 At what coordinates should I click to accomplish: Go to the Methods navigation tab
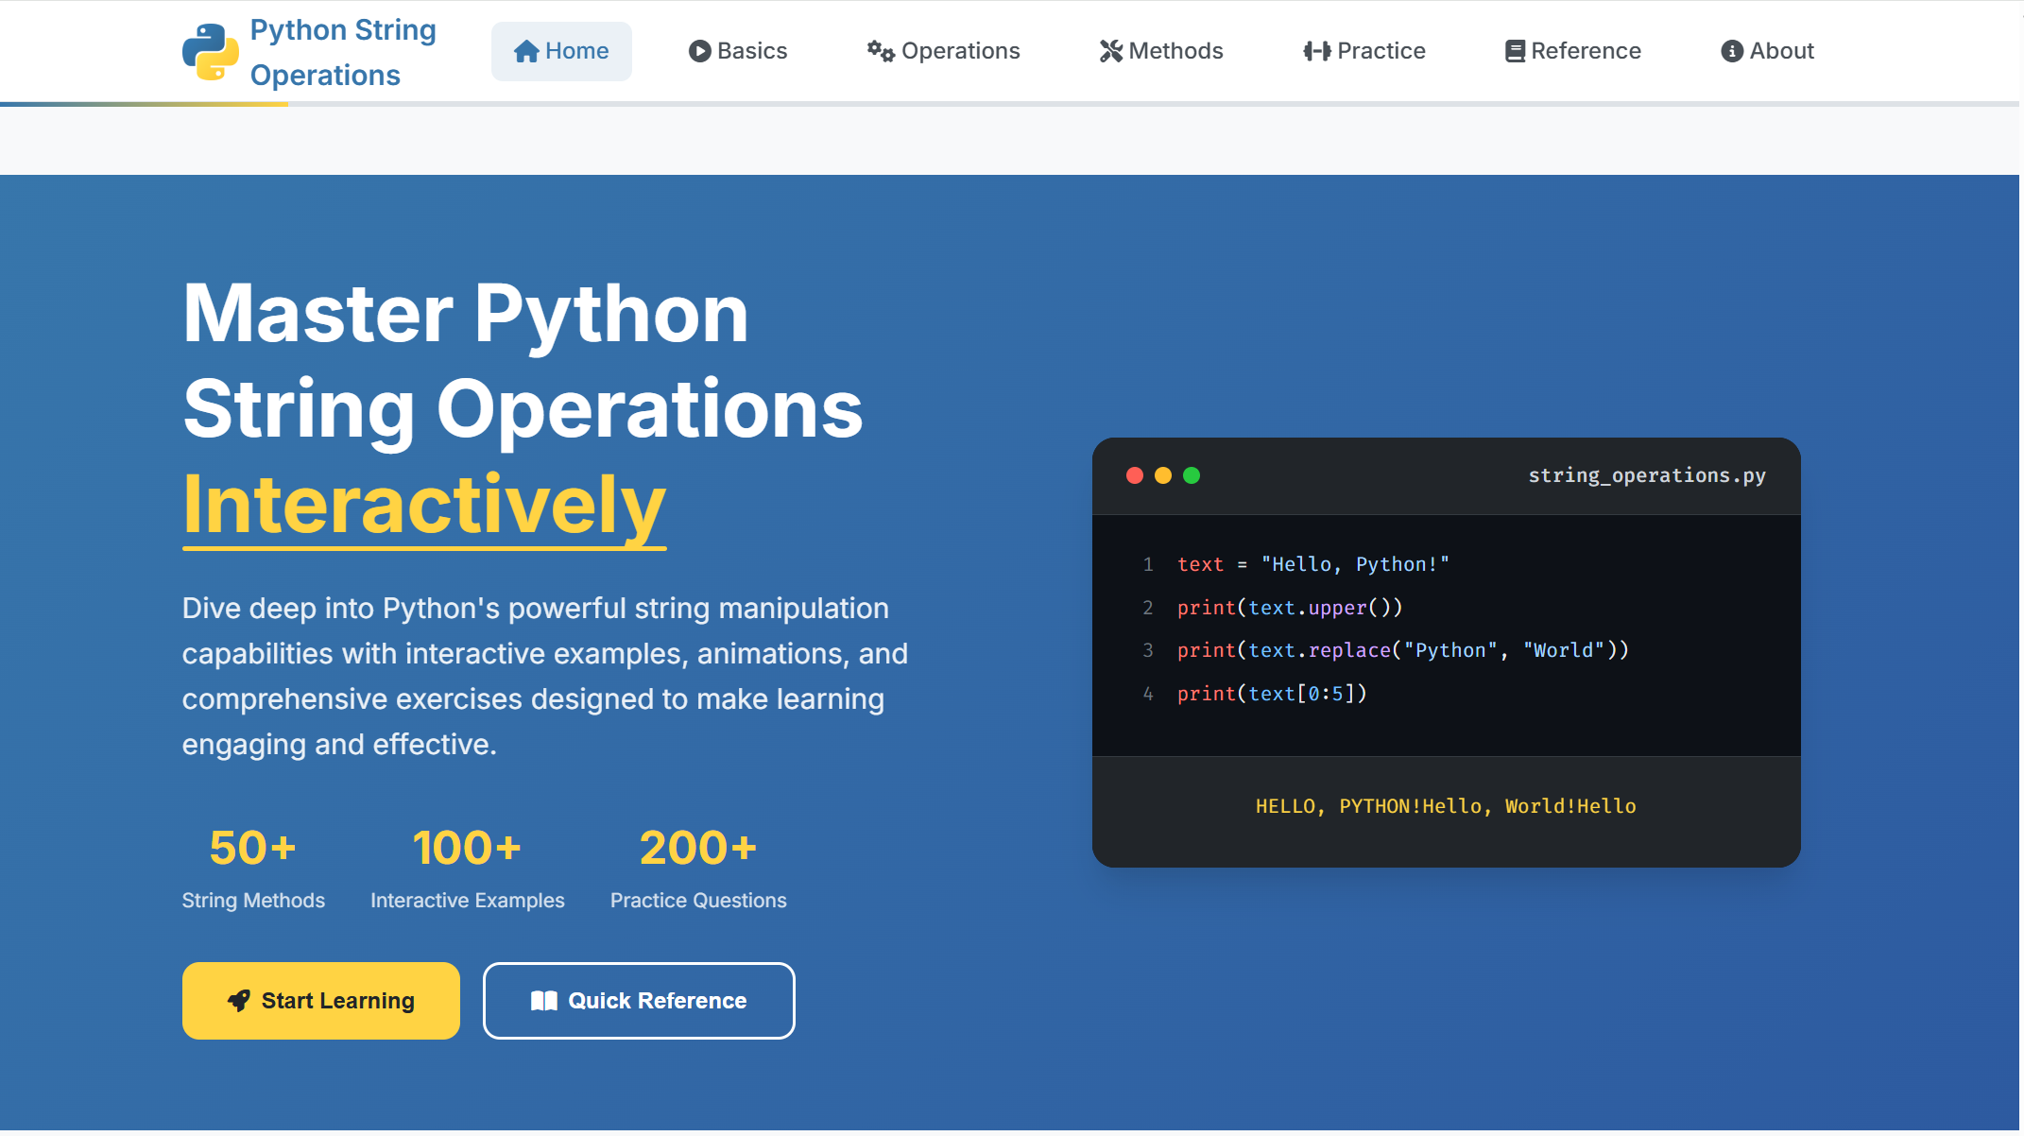[1161, 51]
